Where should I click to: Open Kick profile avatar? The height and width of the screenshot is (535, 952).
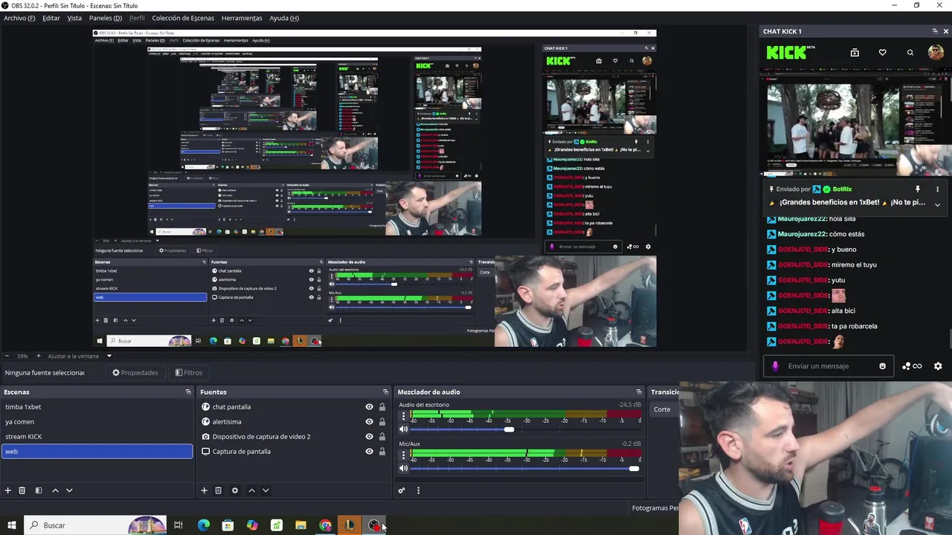pos(936,52)
